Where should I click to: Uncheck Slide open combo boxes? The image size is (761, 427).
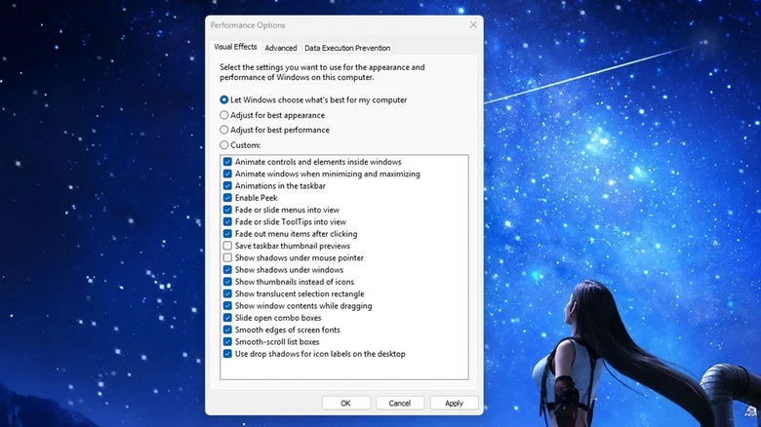227,318
